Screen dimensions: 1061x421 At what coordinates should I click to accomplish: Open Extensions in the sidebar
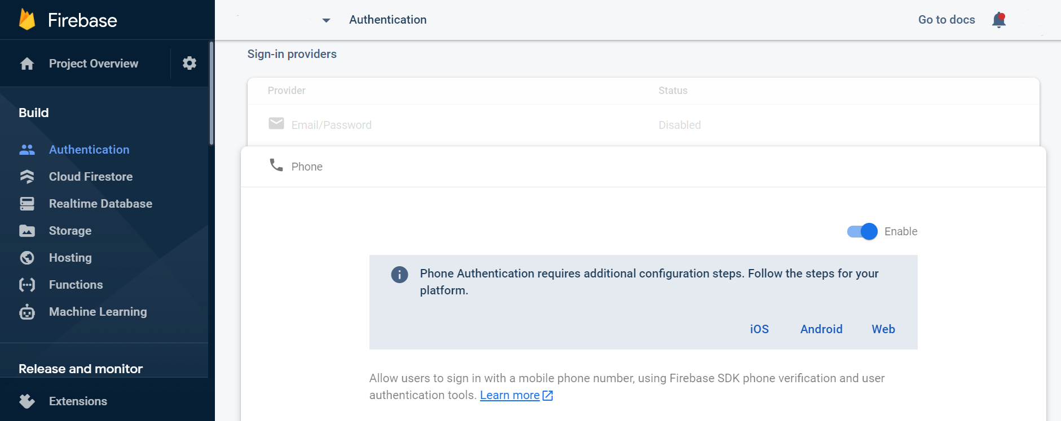(78, 401)
